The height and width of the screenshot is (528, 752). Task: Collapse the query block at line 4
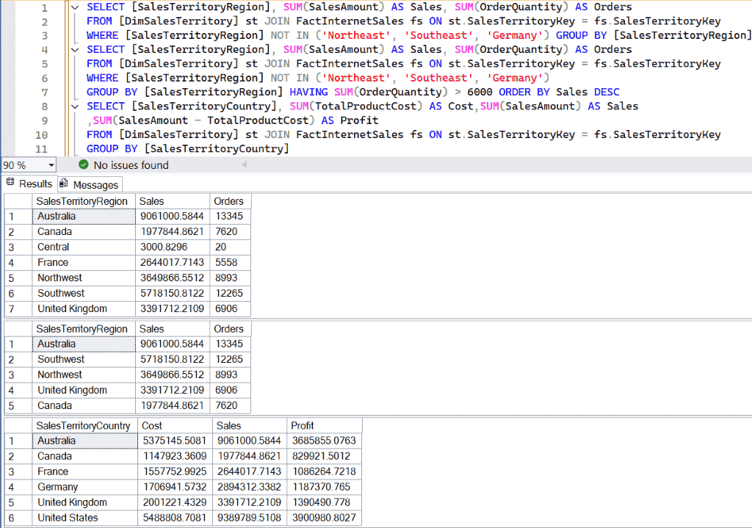pyautogui.click(x=74, y=48)
